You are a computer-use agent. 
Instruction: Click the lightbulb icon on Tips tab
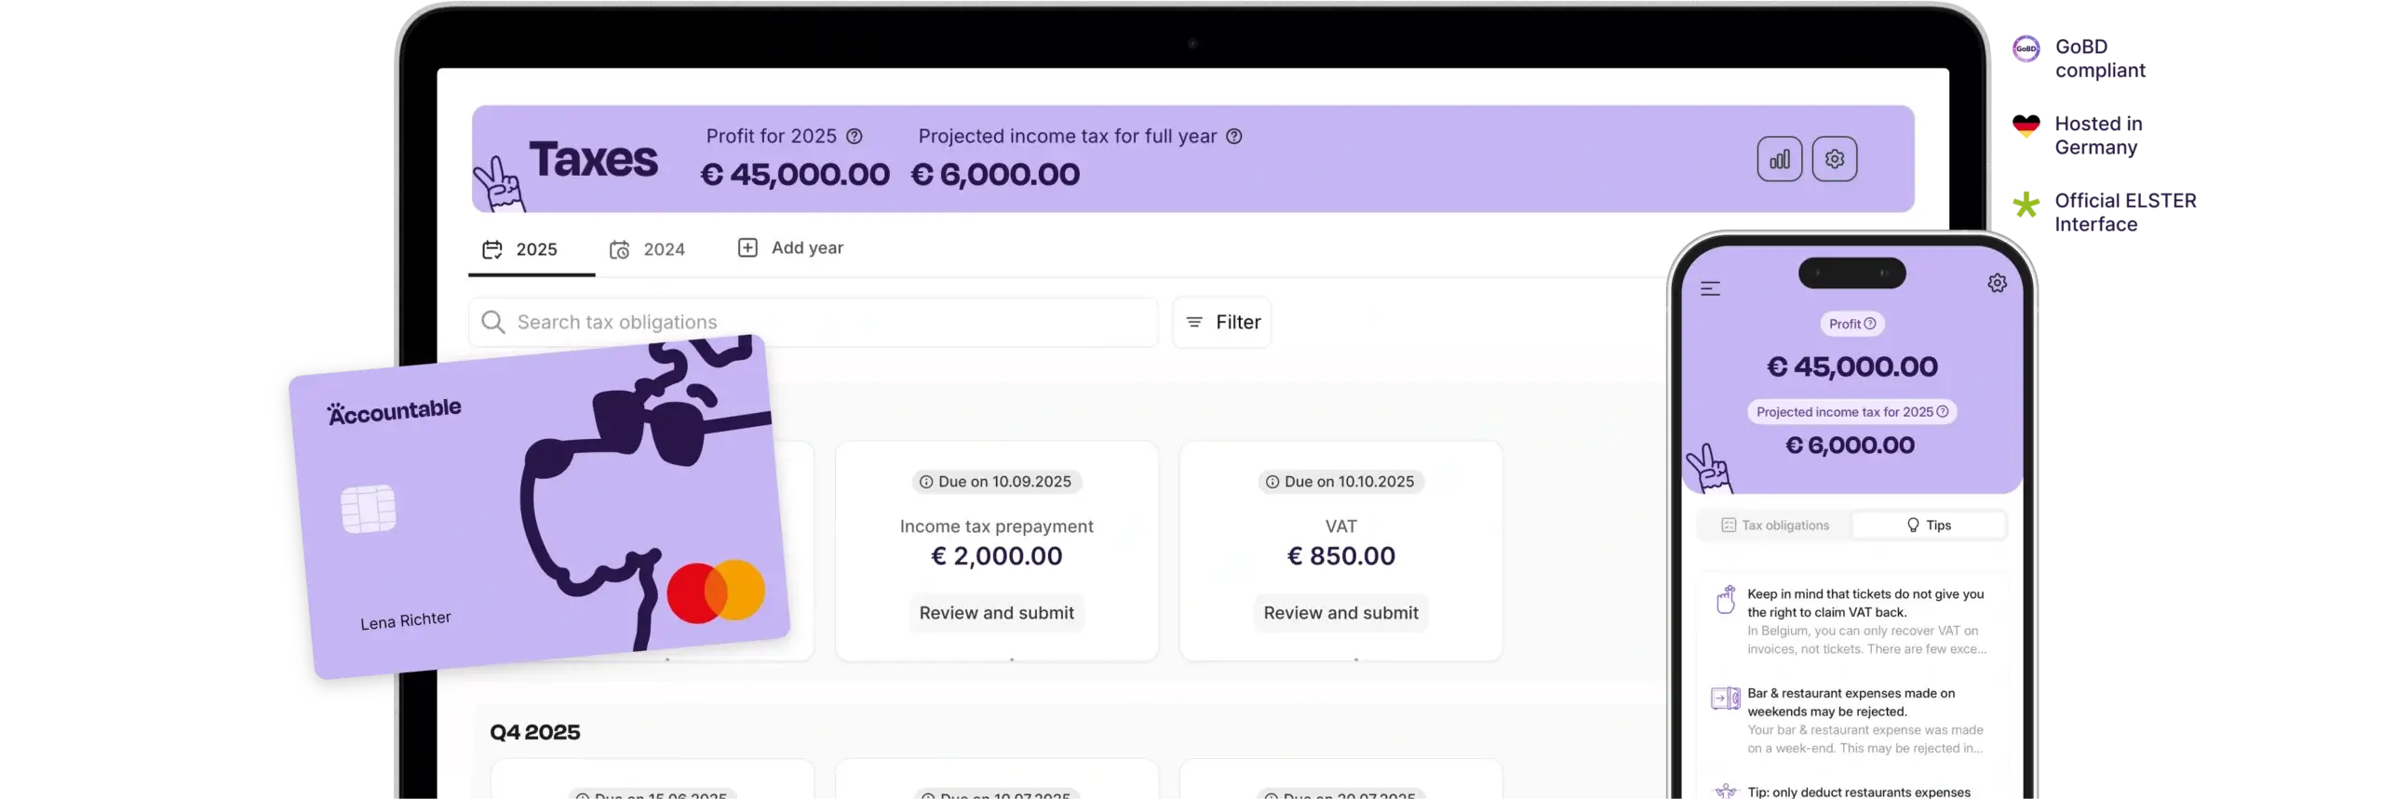pyautogui.click(x=1913, y=526)
